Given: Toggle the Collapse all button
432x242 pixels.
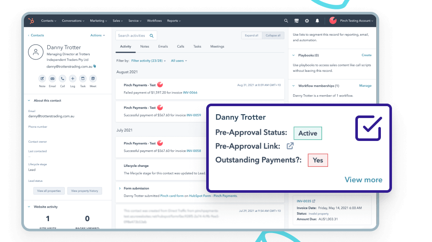Looking at the screenshot, I should tap(273, 36).
